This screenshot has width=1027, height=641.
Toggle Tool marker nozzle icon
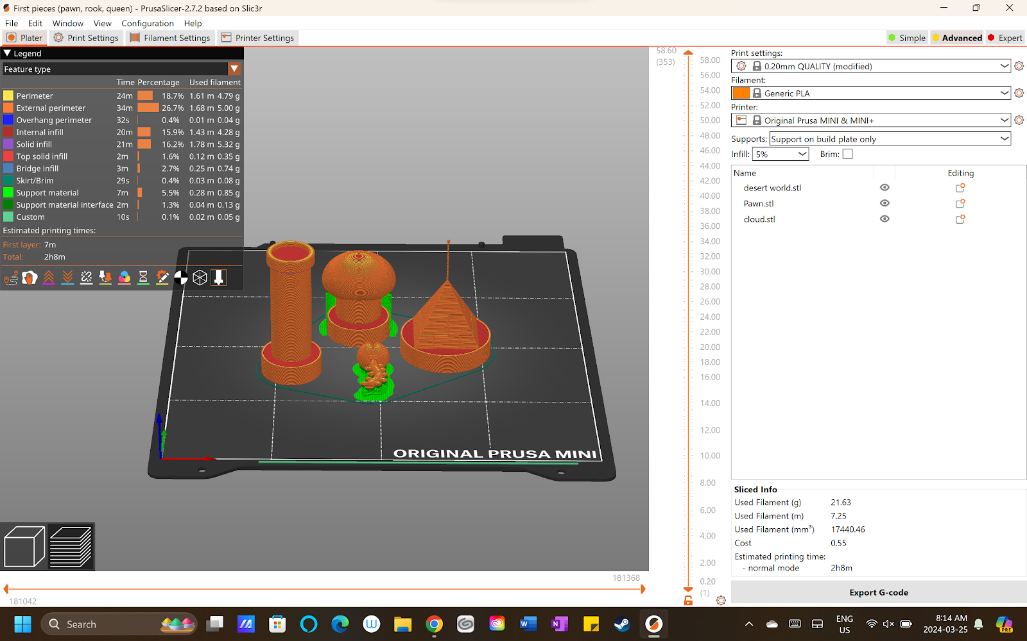[219, 278]
